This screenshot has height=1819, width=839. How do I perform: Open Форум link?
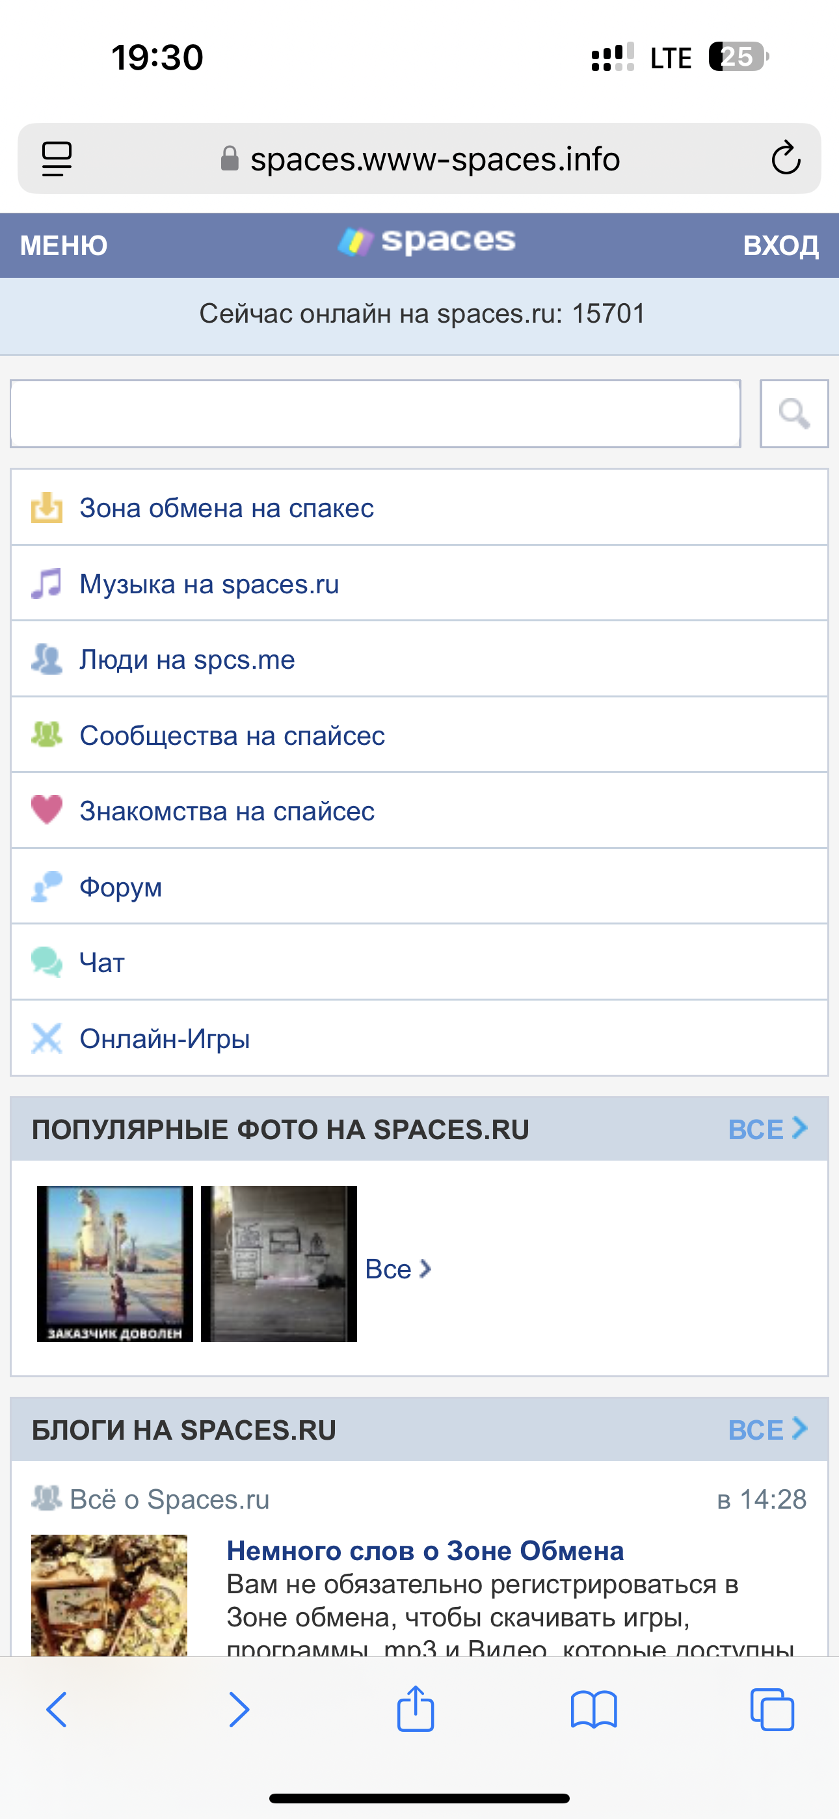coord(121,887)
